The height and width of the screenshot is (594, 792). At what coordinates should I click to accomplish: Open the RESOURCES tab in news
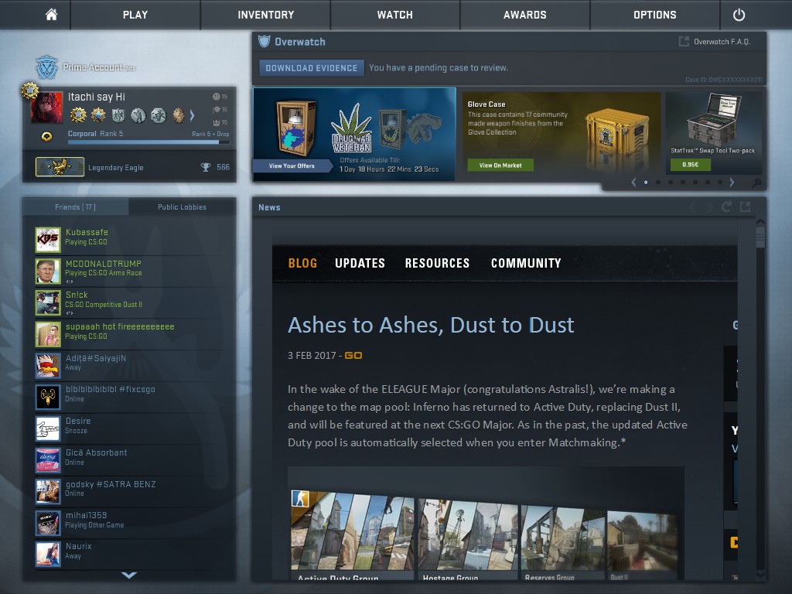[x=437, y=263]
